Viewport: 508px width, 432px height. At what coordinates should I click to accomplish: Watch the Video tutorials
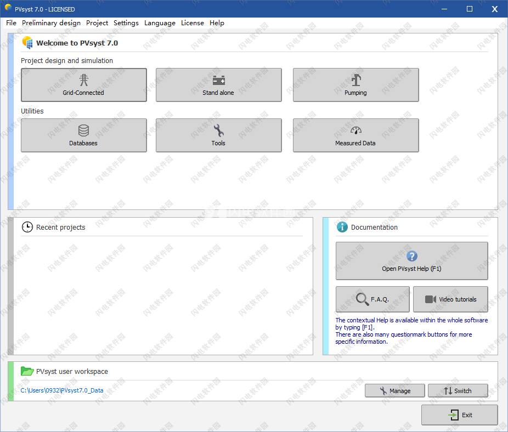click(450, 299)
